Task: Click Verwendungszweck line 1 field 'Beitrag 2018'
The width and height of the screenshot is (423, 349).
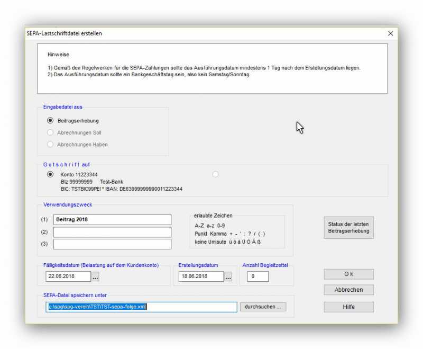Action: (x=112, y=220)
